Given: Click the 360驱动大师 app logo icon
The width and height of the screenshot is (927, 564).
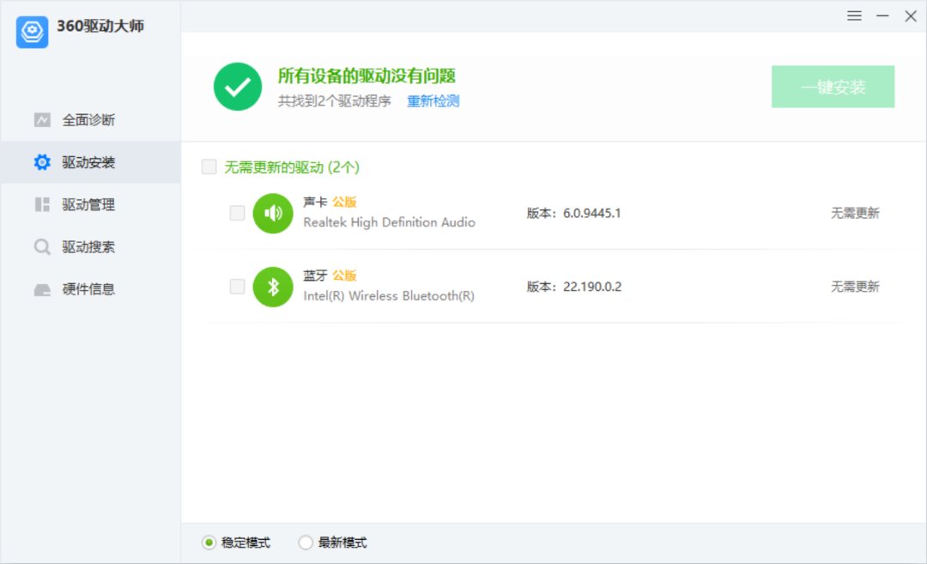Looking at the screenshot, I should coord(32,32).
